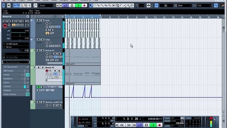Viewport: 227px width, 128px height.
Task: Click the Nexus 01 MIDI part
Action: pyautogui.click(x=83, y=57)
